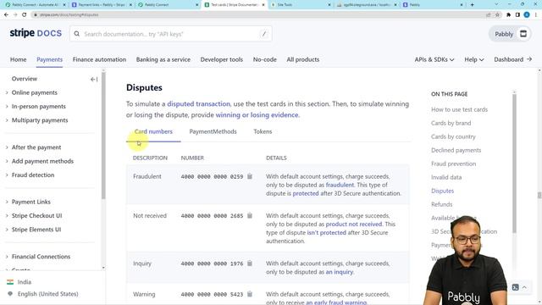Collapse the left sidebar arrow icon
Image resolution: width=542 pixels, height=305 pixels.
(94, 79)
